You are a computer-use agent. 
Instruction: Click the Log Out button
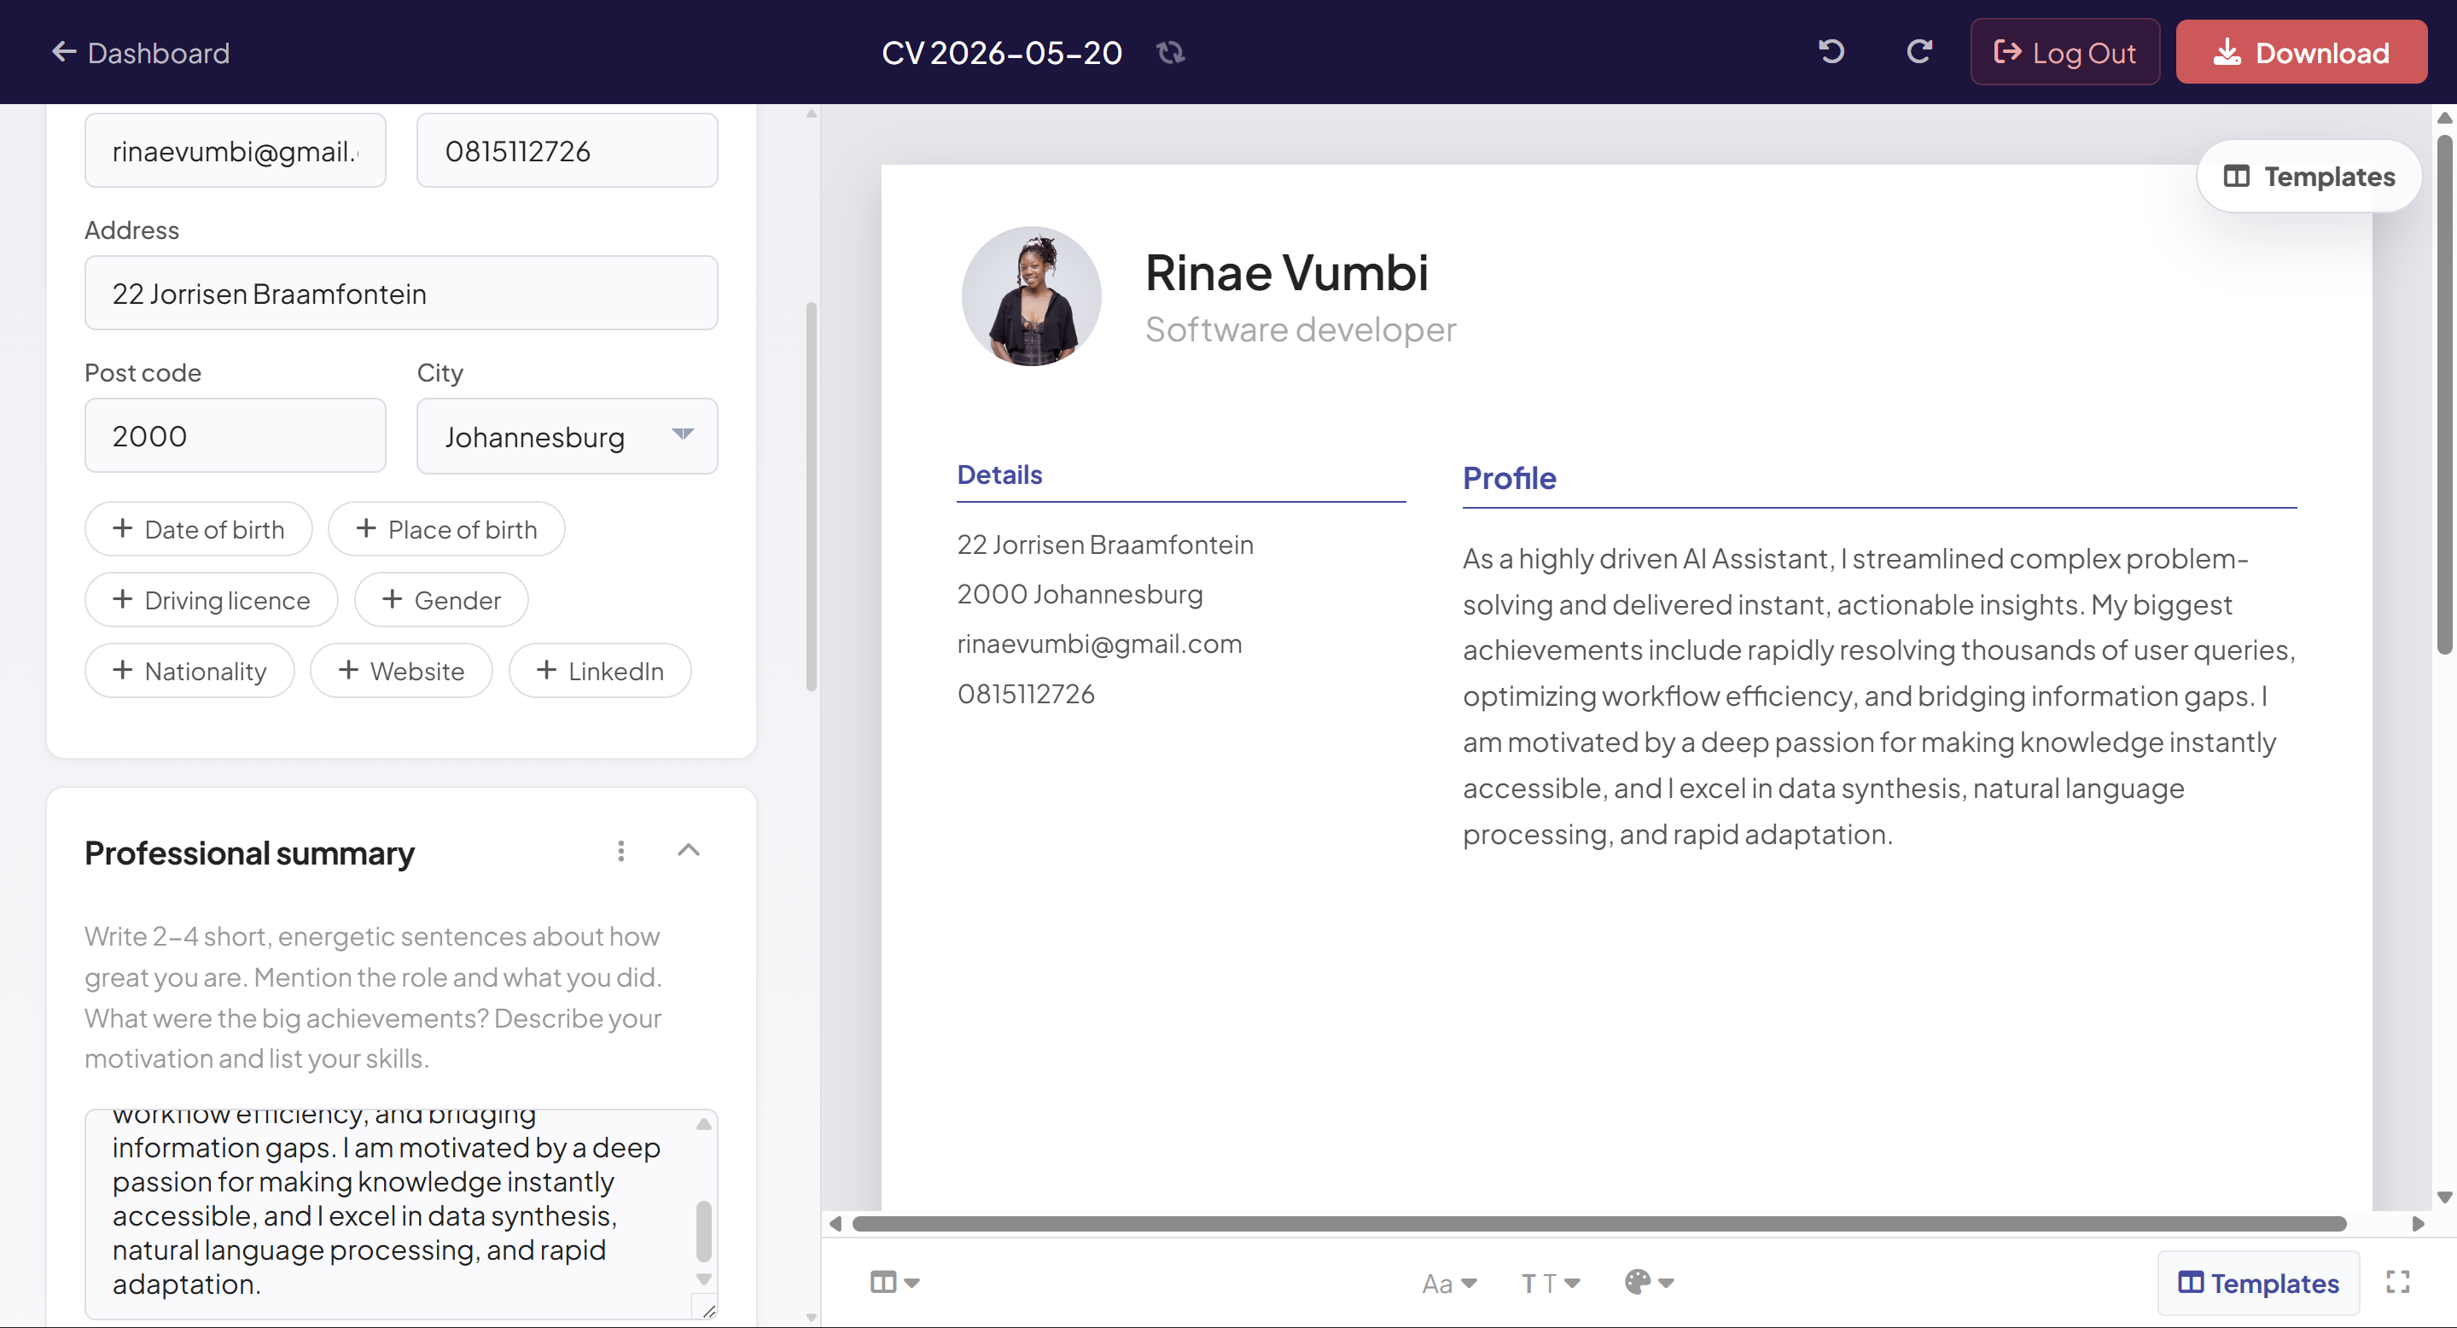[x=2065, y=51]
